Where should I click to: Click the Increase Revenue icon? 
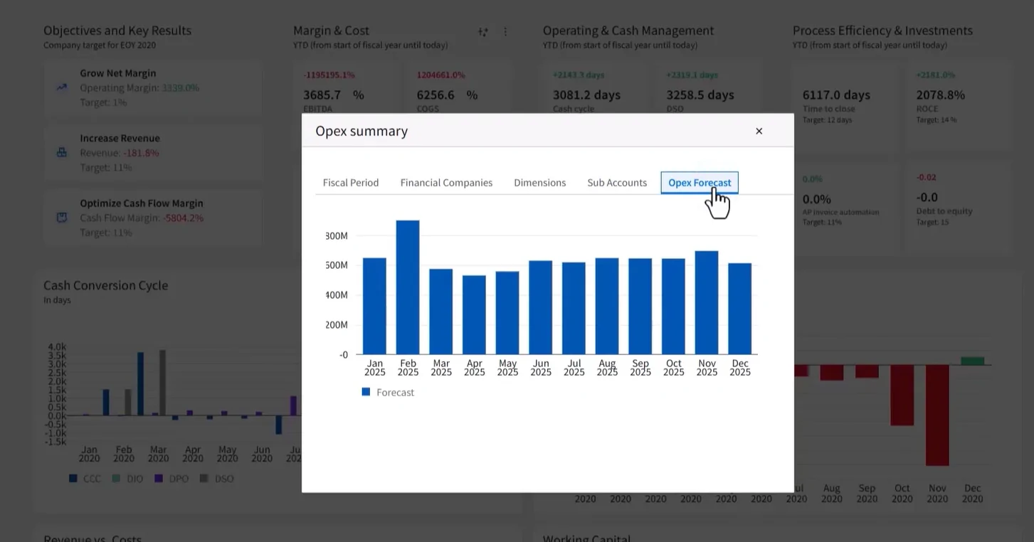pos(62,152)
